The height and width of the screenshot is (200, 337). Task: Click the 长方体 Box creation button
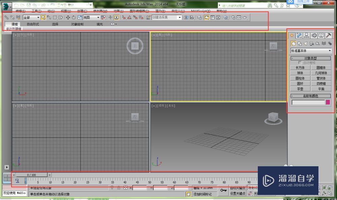300,67
